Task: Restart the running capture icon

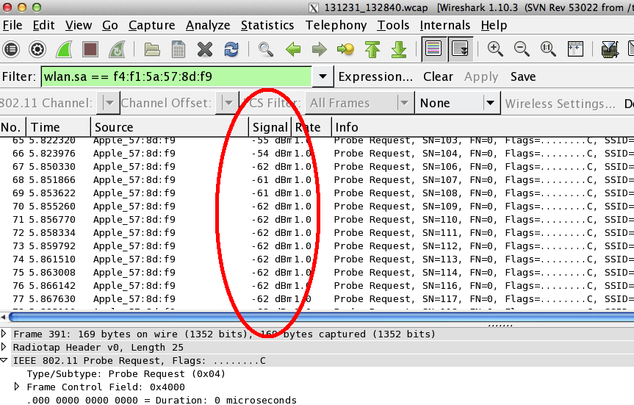Action: [x=117, y=49]
